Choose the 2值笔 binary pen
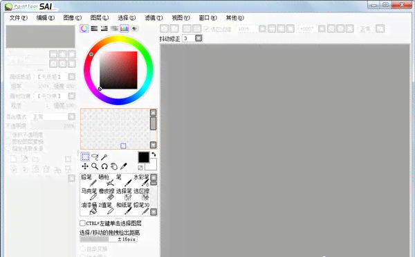415x257 pixels. click(106, 209)
